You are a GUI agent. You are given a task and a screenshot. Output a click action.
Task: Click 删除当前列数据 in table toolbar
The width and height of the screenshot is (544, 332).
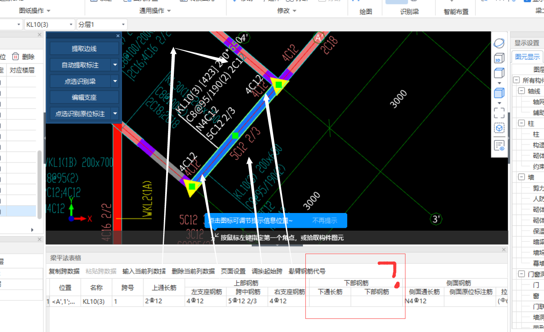(193, 271)
